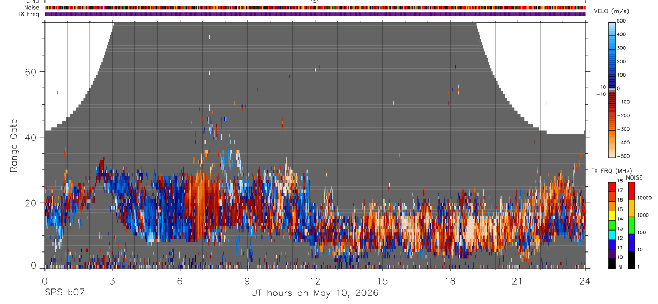Click the "13" label on the TX FRQ scale

tap(621, 228)
